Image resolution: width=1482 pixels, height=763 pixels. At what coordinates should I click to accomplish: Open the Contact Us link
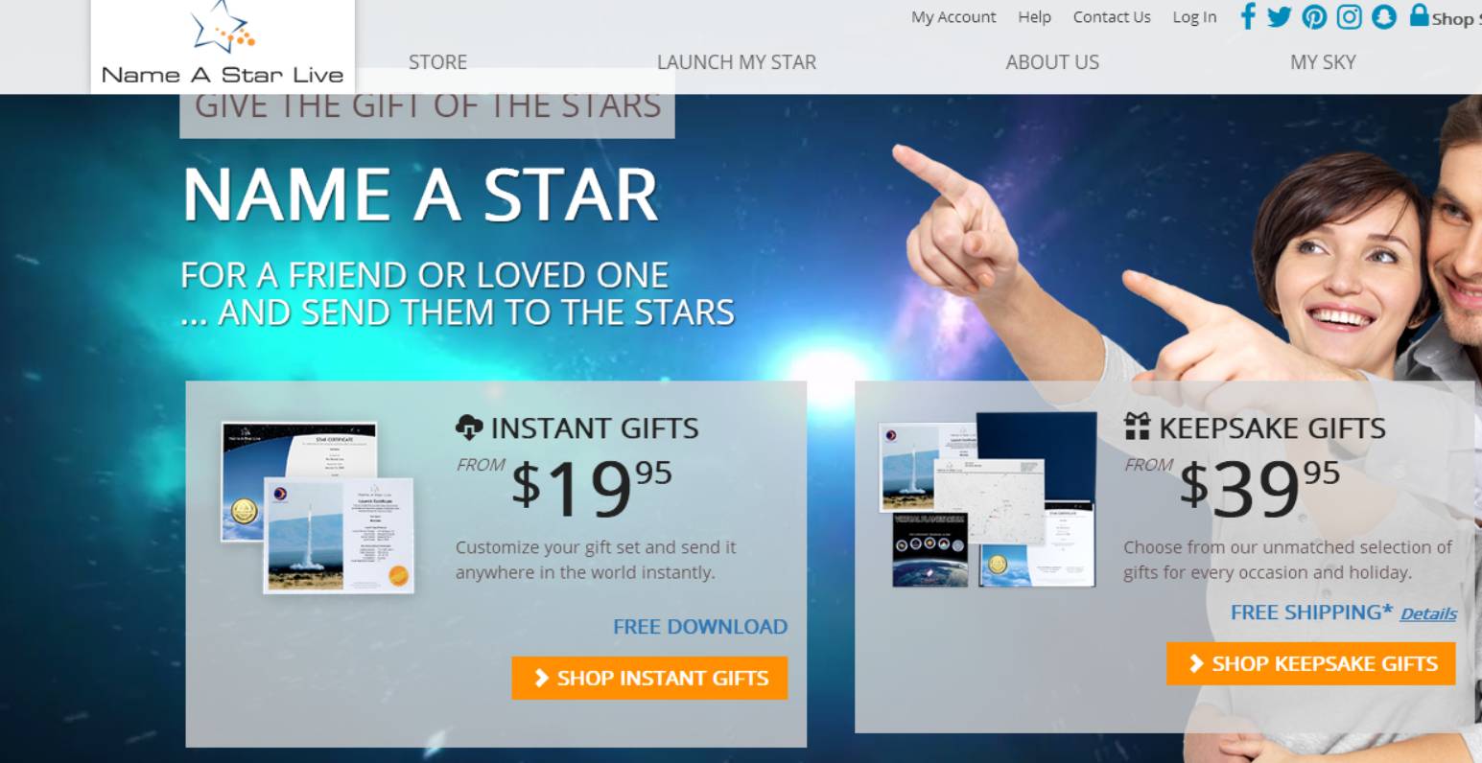point(1112,17)
